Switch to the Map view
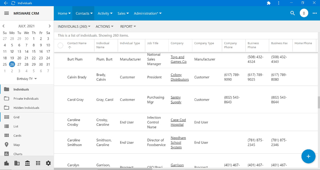The height and width of the screenshot is (170, 320). pos(17,145)
